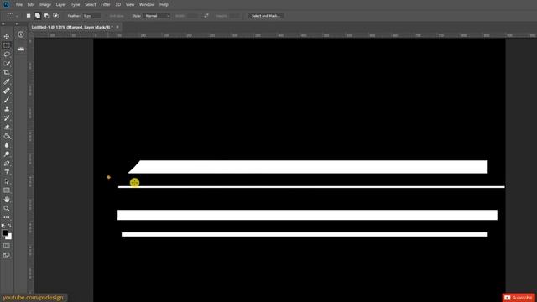This screenshot has height=302, width=537.
Task: Select the Quick Selection tool
Action: tap(7, 64)
